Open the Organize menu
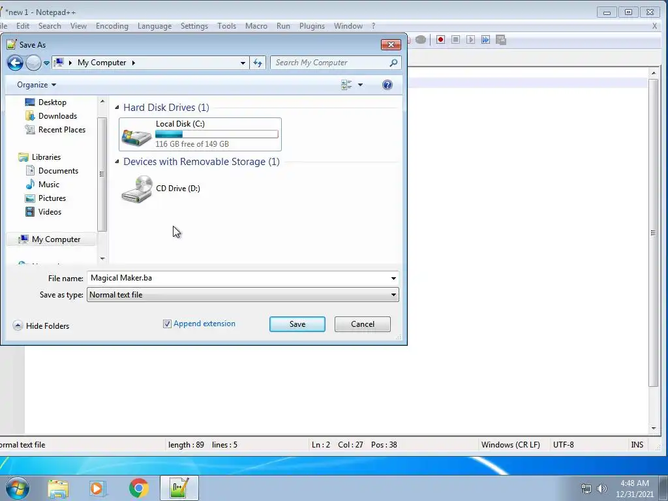 pyautogui.click(x=37, y=85)
